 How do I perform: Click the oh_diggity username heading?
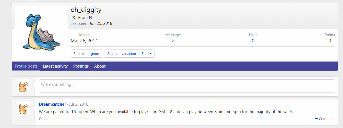tap(86, 10)
